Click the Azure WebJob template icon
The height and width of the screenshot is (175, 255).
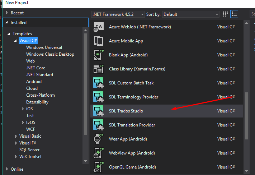[x=99, y=27]
